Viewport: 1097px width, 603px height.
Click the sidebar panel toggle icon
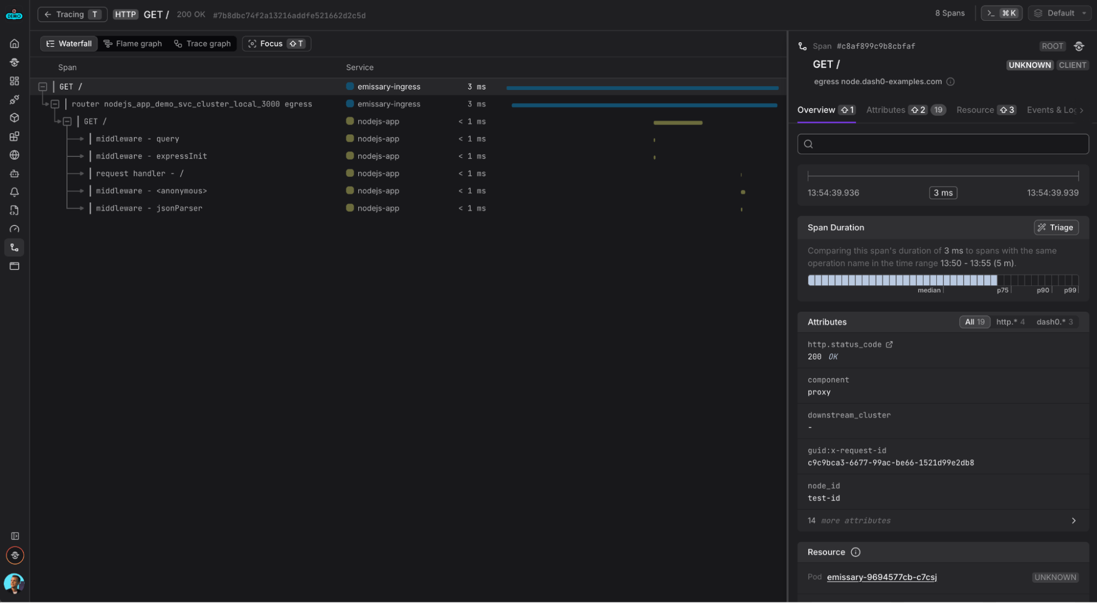[x=15, y=536]
